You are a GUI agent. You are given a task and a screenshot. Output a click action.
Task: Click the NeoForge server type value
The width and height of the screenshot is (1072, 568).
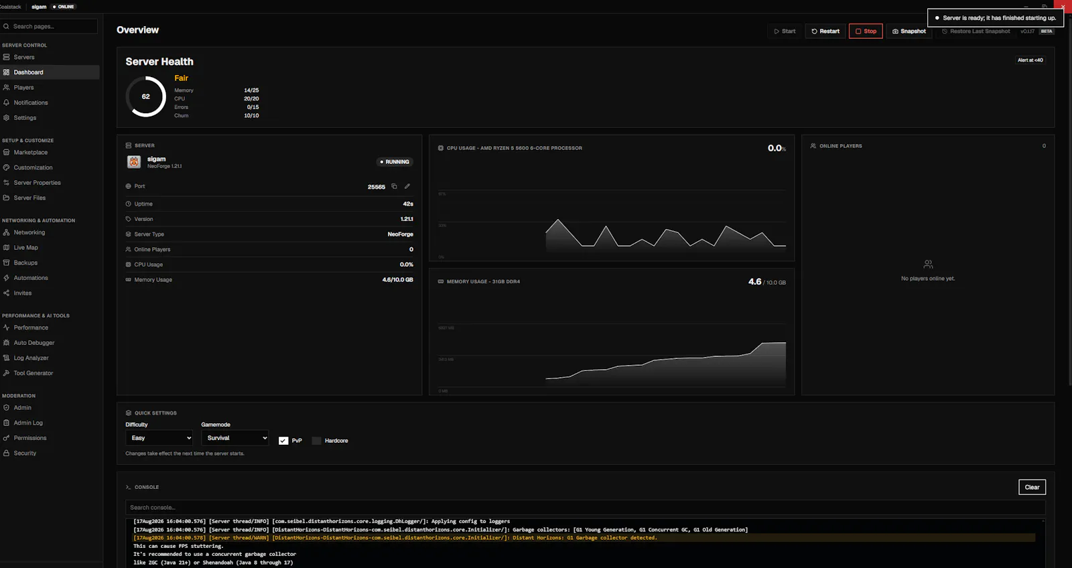click(400, 234)
